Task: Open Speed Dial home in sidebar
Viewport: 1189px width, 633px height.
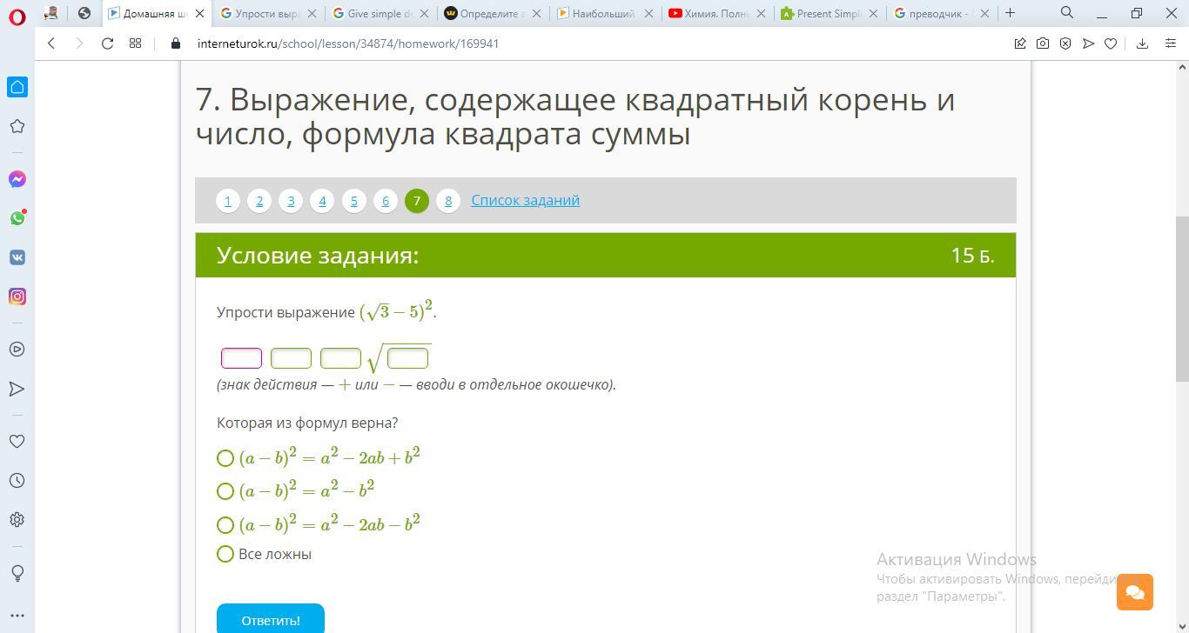Action: (17, 87)
